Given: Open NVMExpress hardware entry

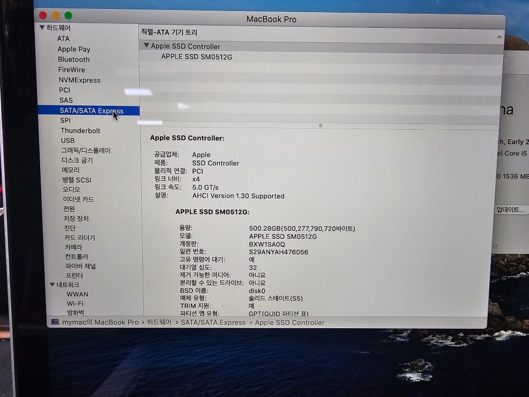Looking at the screenshot, I should point(79,80).
